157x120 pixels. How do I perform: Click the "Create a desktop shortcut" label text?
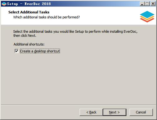coord(40,51)
